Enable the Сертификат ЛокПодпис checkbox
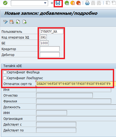 click(x=5, y=78)
